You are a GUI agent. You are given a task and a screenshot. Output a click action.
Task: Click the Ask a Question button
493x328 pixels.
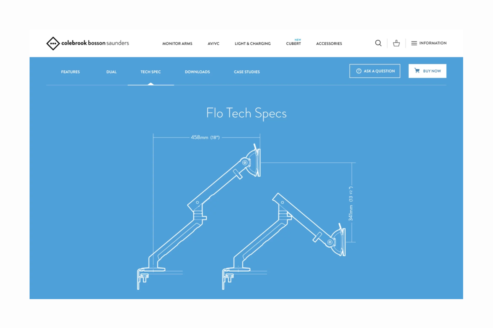tap(375, 71)
